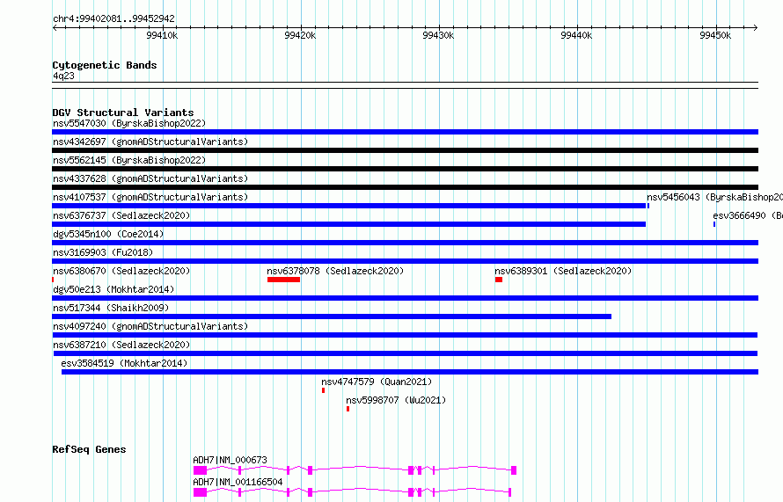Click the blue bar under nsv4107537
783x502 pixels.
click(x=348, y=206)
